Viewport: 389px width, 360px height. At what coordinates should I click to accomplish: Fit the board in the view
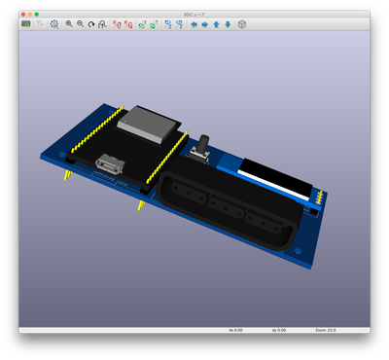click(102, 24)
